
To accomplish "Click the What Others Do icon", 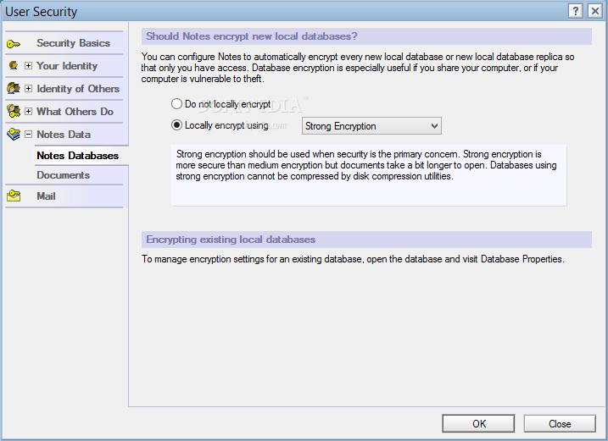I will point(14,111).
